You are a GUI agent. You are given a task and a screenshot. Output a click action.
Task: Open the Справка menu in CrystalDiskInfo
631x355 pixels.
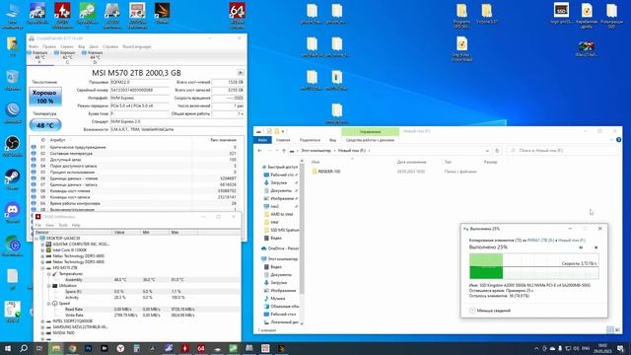[110, 46]
